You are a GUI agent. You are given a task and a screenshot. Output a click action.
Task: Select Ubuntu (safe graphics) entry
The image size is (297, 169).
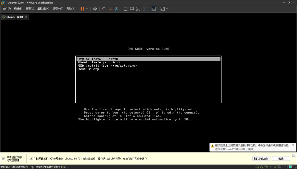click(99, 62)
